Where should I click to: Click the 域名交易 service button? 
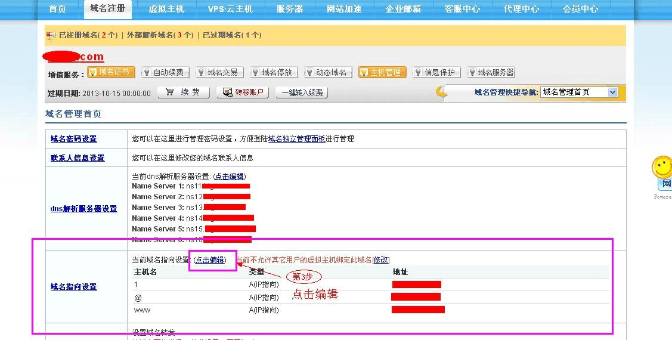click(219, 72)
